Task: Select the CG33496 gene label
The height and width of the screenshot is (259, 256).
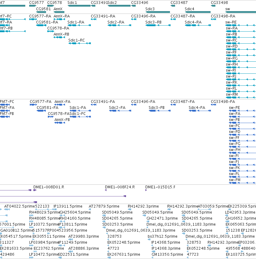Action: 140,3
